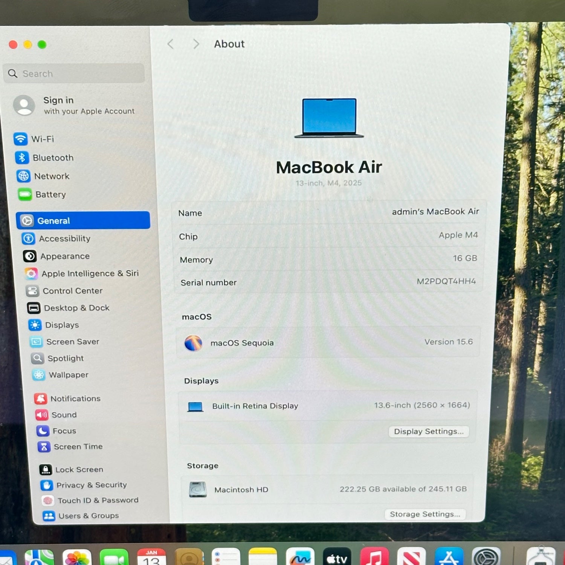
Task: Open the Storage Settings… button
Action: click(425, 514)
